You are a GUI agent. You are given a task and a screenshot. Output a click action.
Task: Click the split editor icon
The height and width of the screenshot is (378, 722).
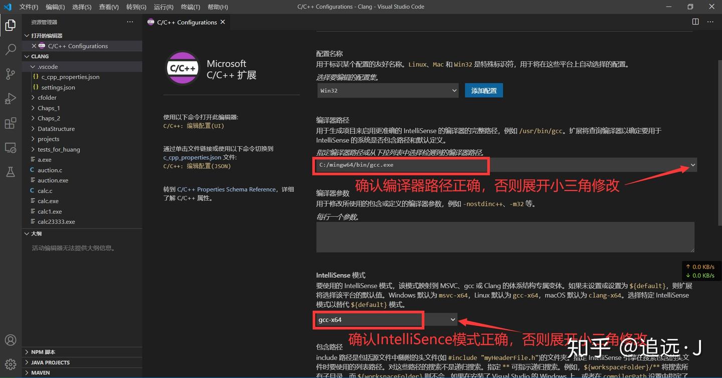(695, 22)
